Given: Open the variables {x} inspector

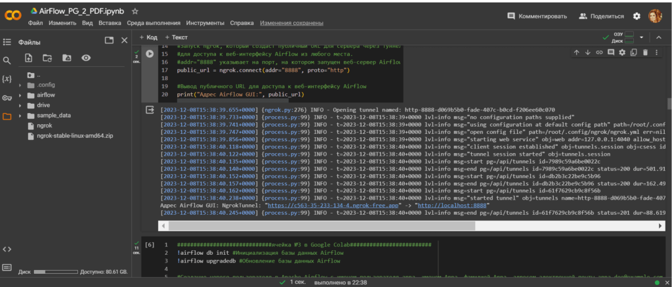Looking at the screenshot, I should click(x=7, y=79).
